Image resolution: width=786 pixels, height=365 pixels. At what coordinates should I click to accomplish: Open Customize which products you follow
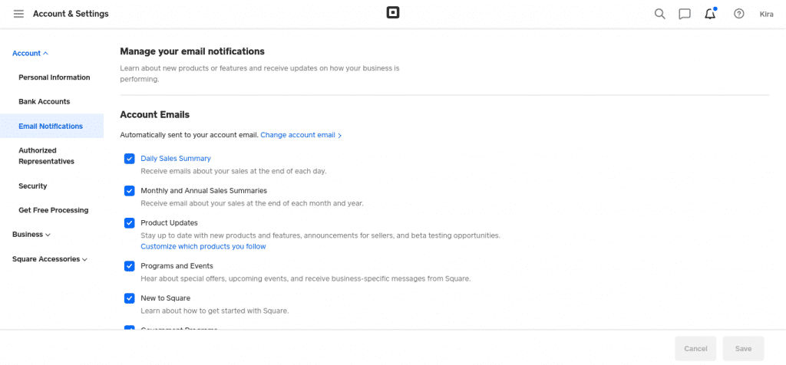click(203, 247)
